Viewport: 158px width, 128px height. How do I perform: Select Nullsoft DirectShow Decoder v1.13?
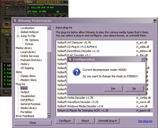point(105,51)
